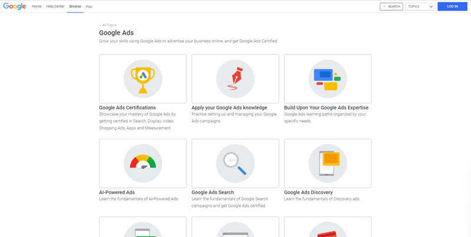
Task: Expand the Topics dropdown
Action: coord(420,6)
